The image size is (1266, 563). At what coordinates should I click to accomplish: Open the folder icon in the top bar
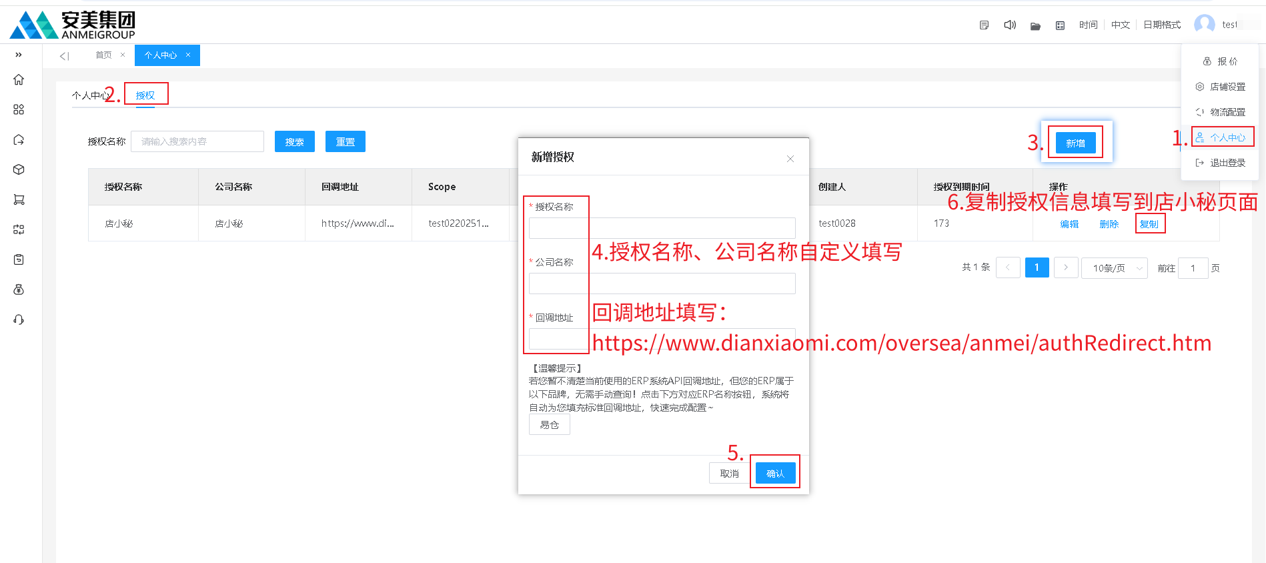click(x=1035, y=26)
